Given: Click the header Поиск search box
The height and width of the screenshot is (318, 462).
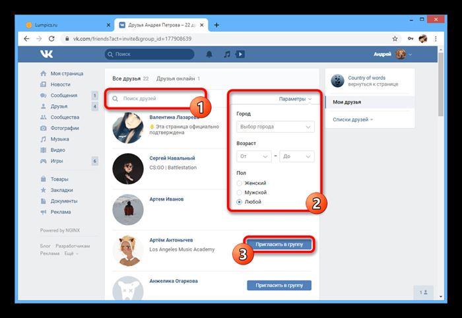Looking at the screenshot, I should 149,54.
